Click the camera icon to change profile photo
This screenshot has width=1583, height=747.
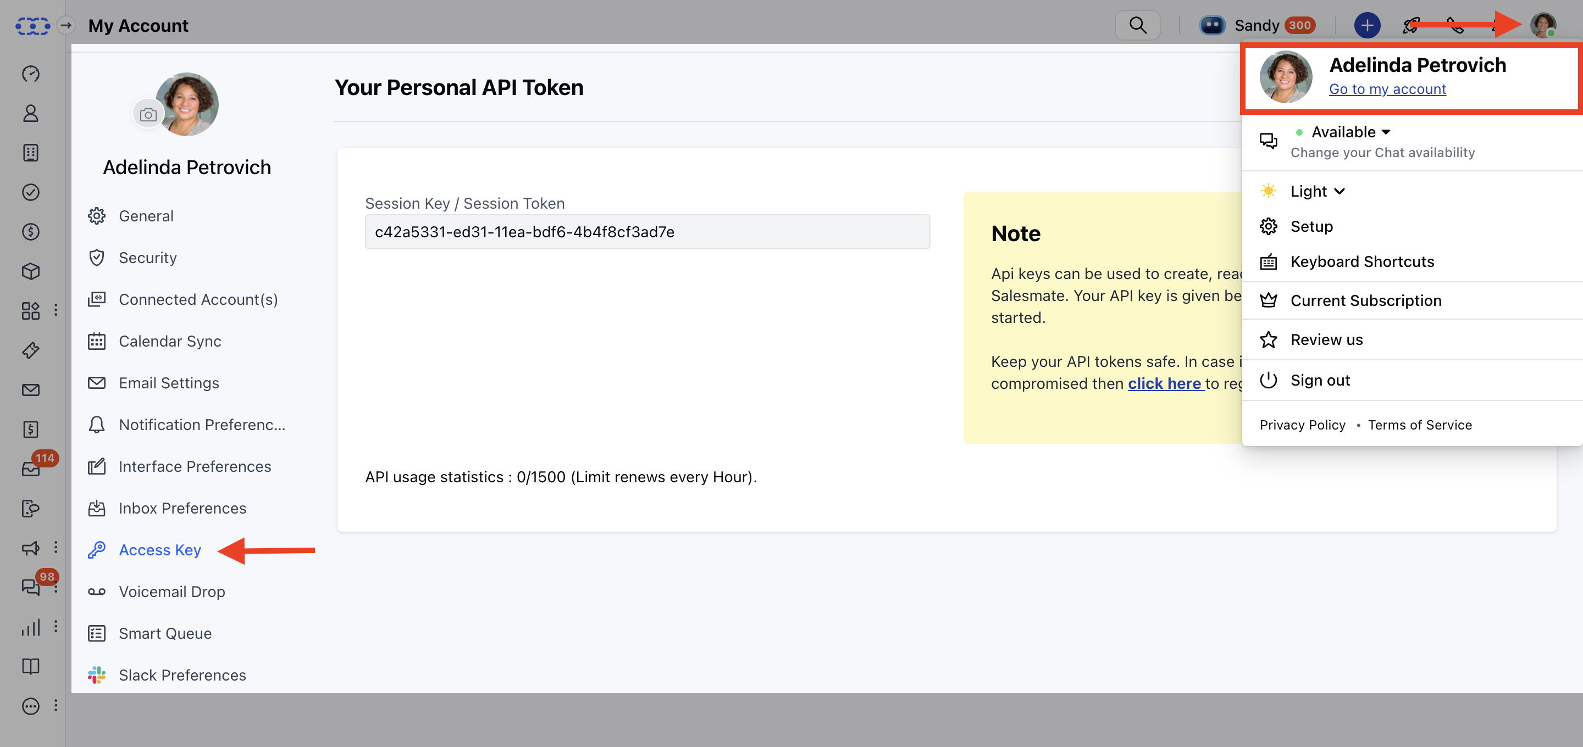(148, 114)
